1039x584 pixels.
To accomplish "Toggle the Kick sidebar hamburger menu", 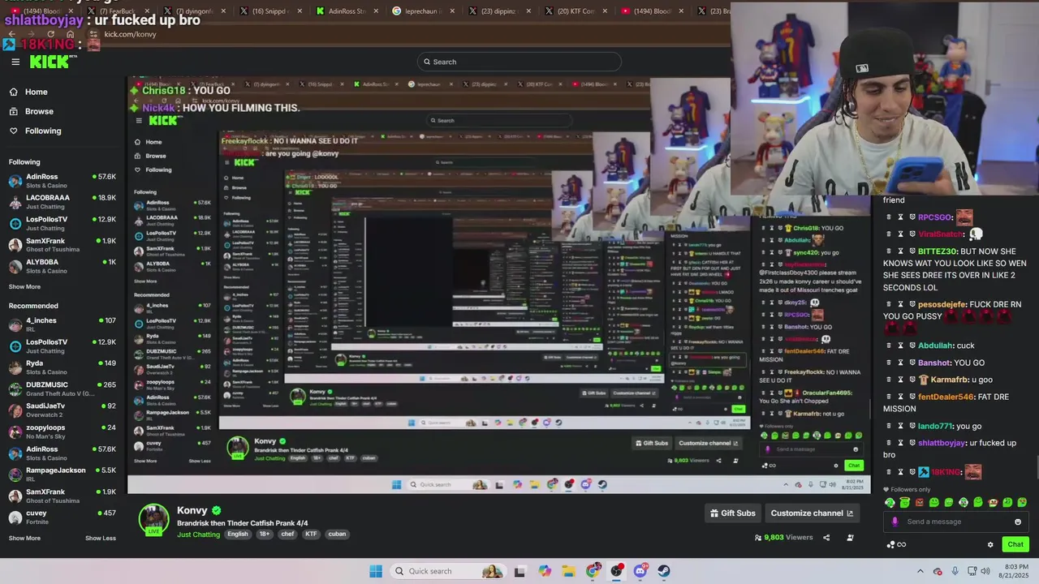I will coord(15,62).
